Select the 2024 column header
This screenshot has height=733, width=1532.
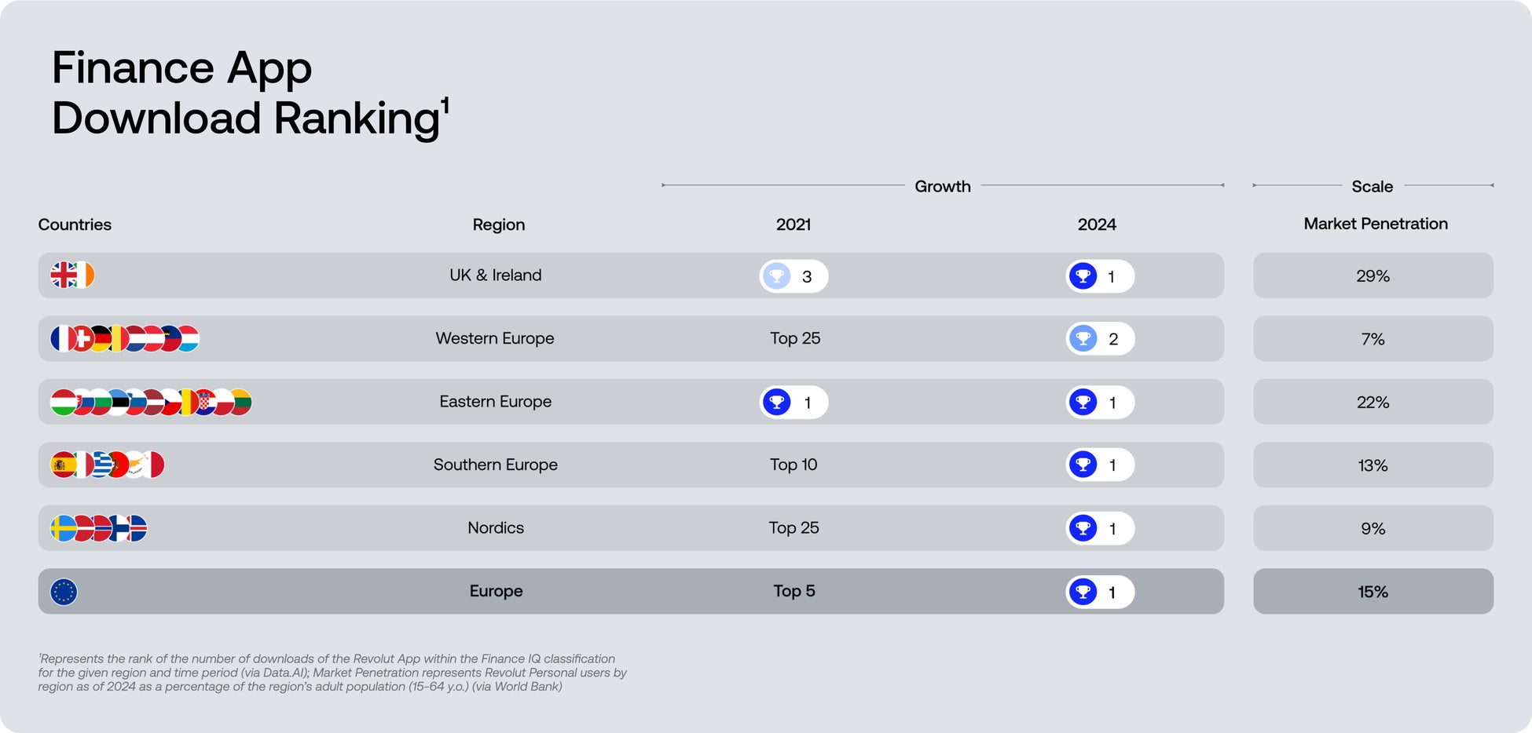1097,224
